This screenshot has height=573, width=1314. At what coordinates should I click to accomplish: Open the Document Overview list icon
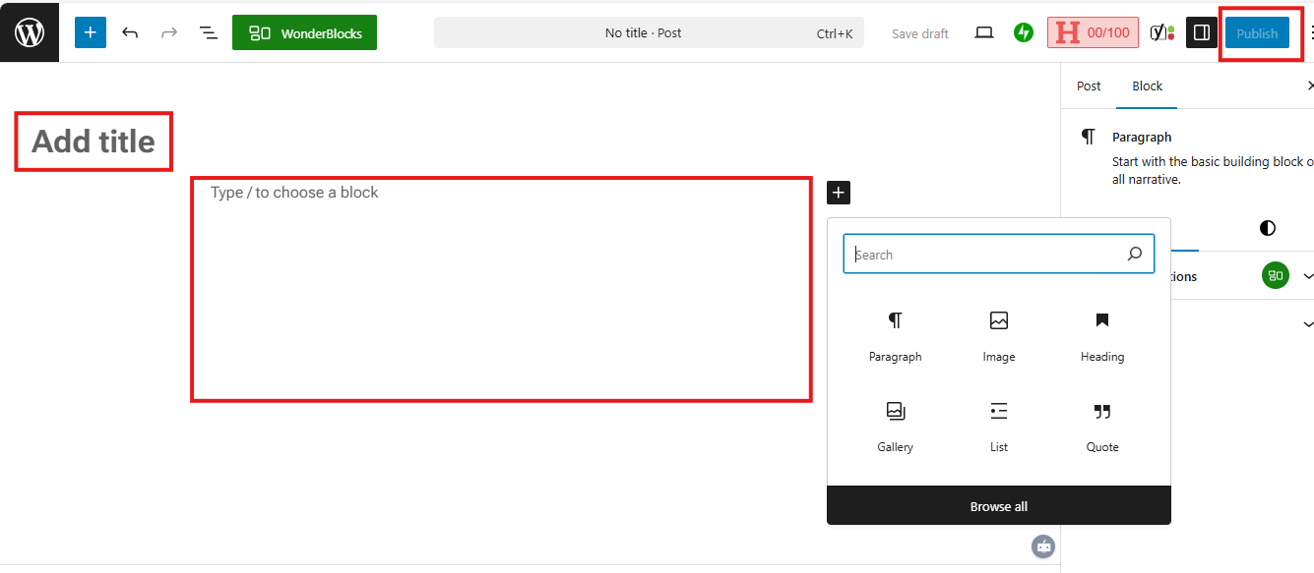click(208, 31)
